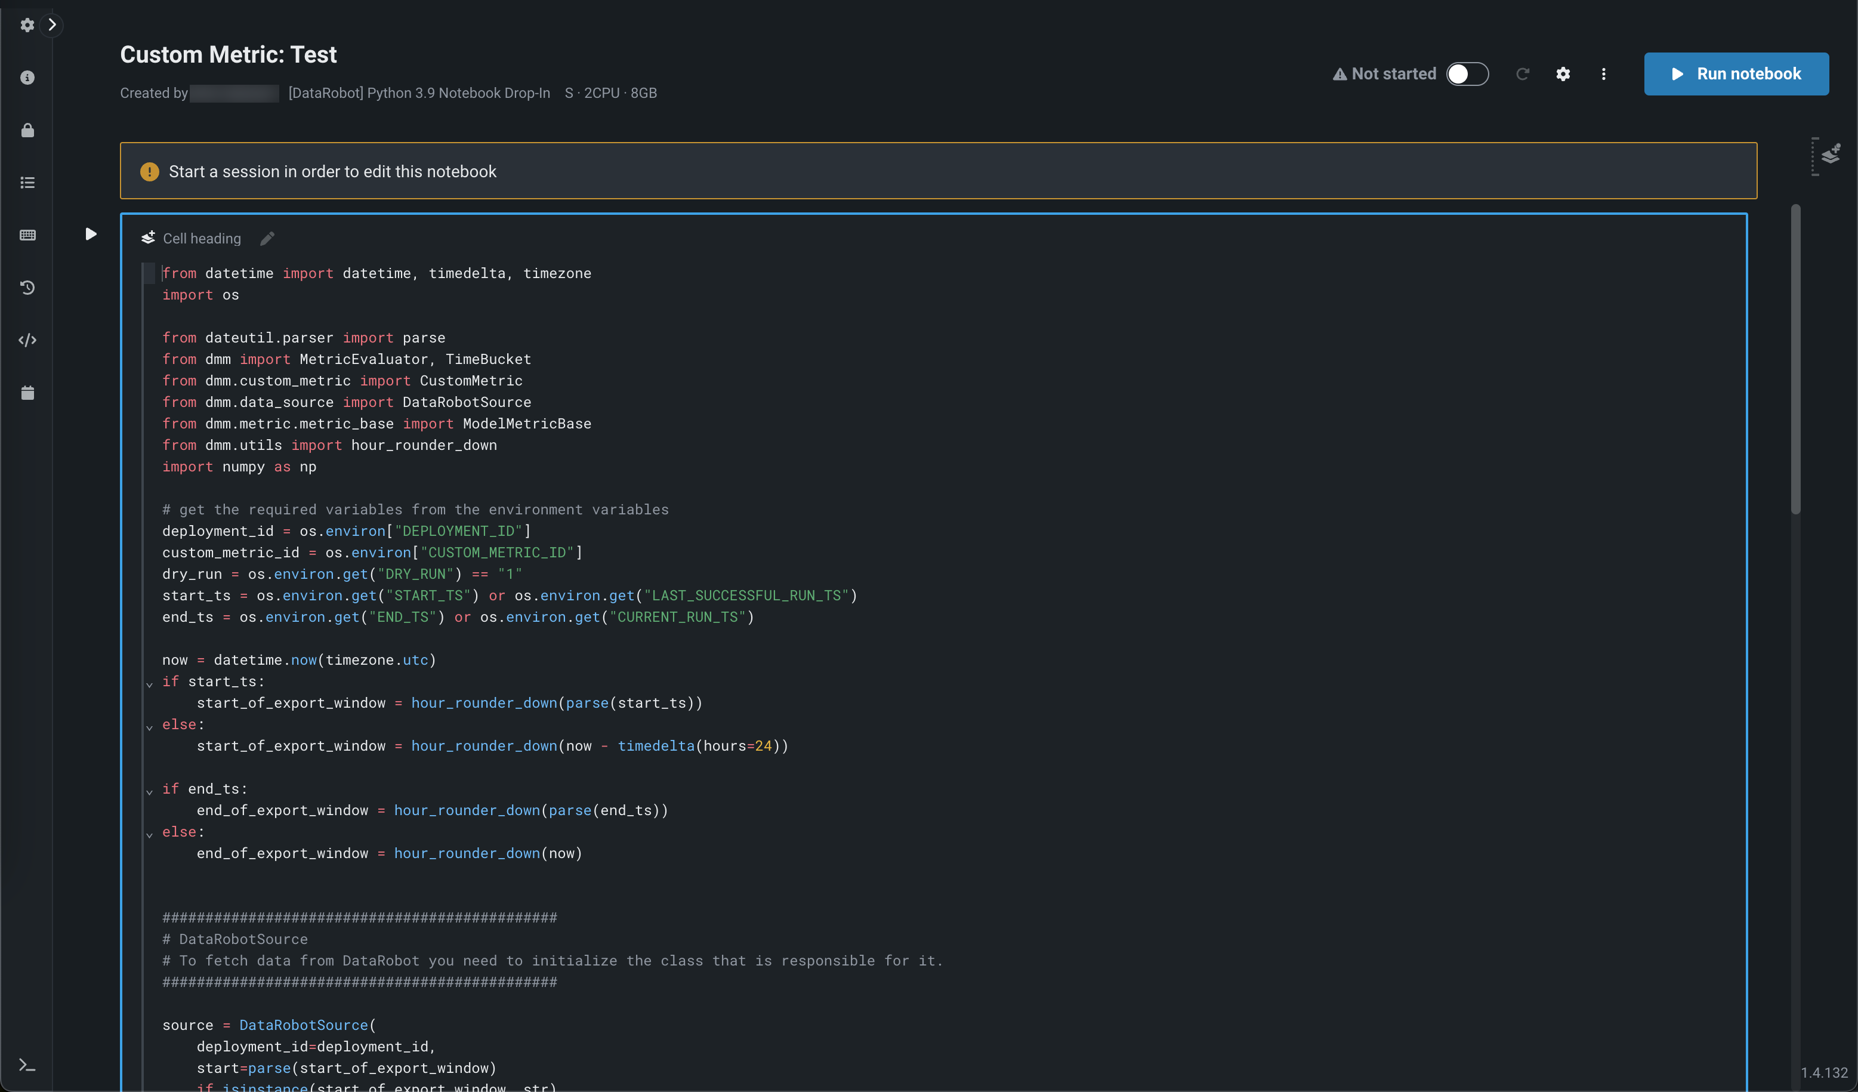The width and height of the screenshot is (1858, 1092).
Task: Open notebook environment settings gear
Action: point(1563,74)
